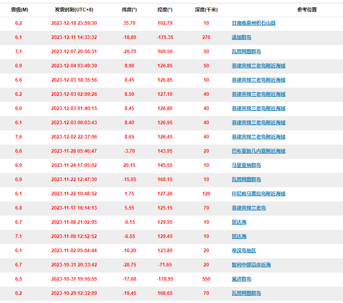This screenshot has height=303, width=343.
Task: Open 菲律宾棉兰老岛附近海域 link dated 2023-12-03 00:03:43
Action: tap(259, 123)
